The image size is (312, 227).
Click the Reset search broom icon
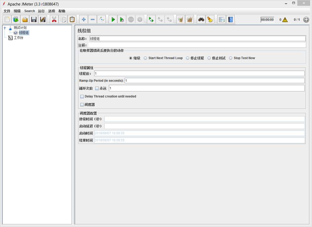tap(210, 19)
